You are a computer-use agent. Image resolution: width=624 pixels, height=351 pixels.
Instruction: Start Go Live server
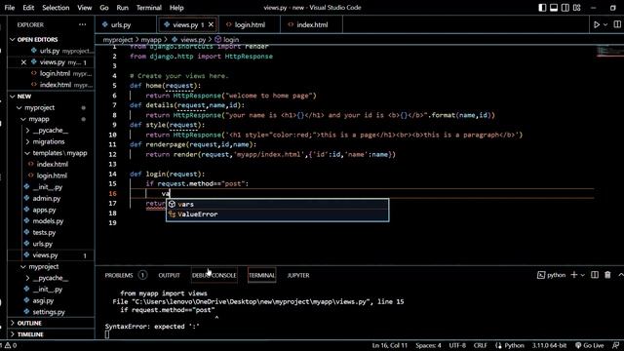[x=589, y=345]
